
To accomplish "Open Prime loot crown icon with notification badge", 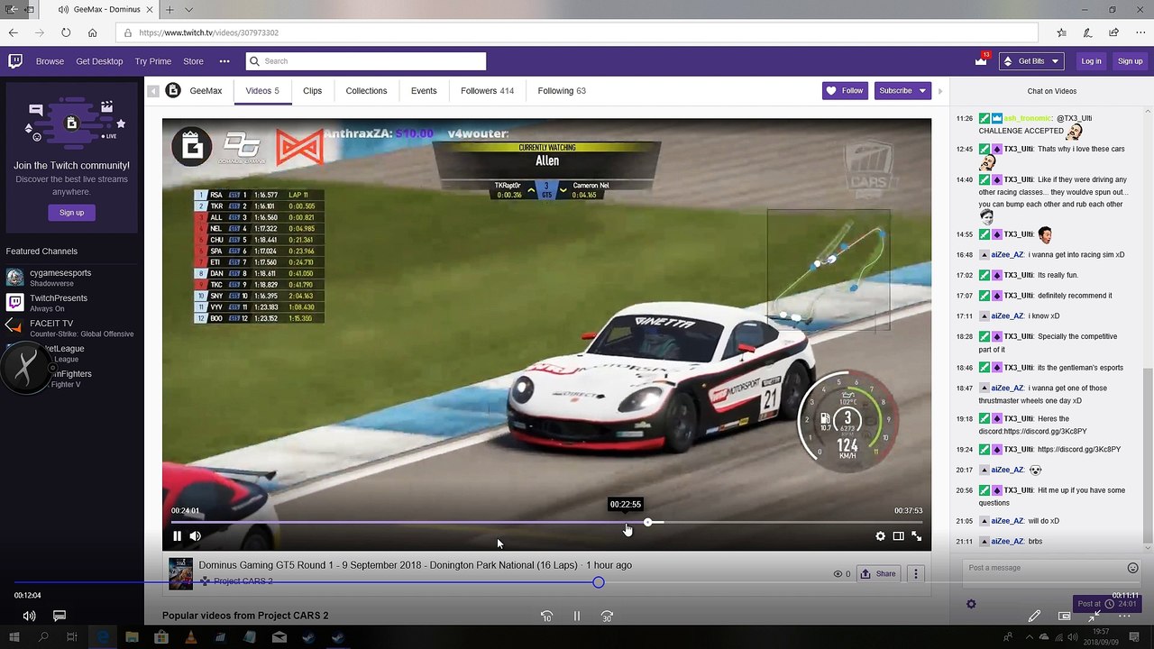I will coord(981,61).
